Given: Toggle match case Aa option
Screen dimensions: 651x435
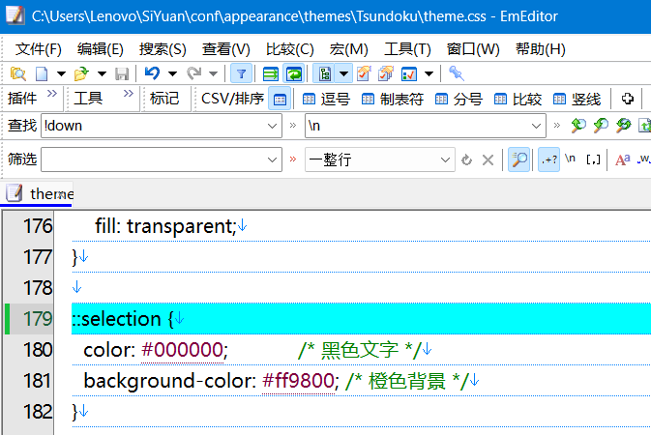Looking at the screenshot, I should tap(622, 160).
